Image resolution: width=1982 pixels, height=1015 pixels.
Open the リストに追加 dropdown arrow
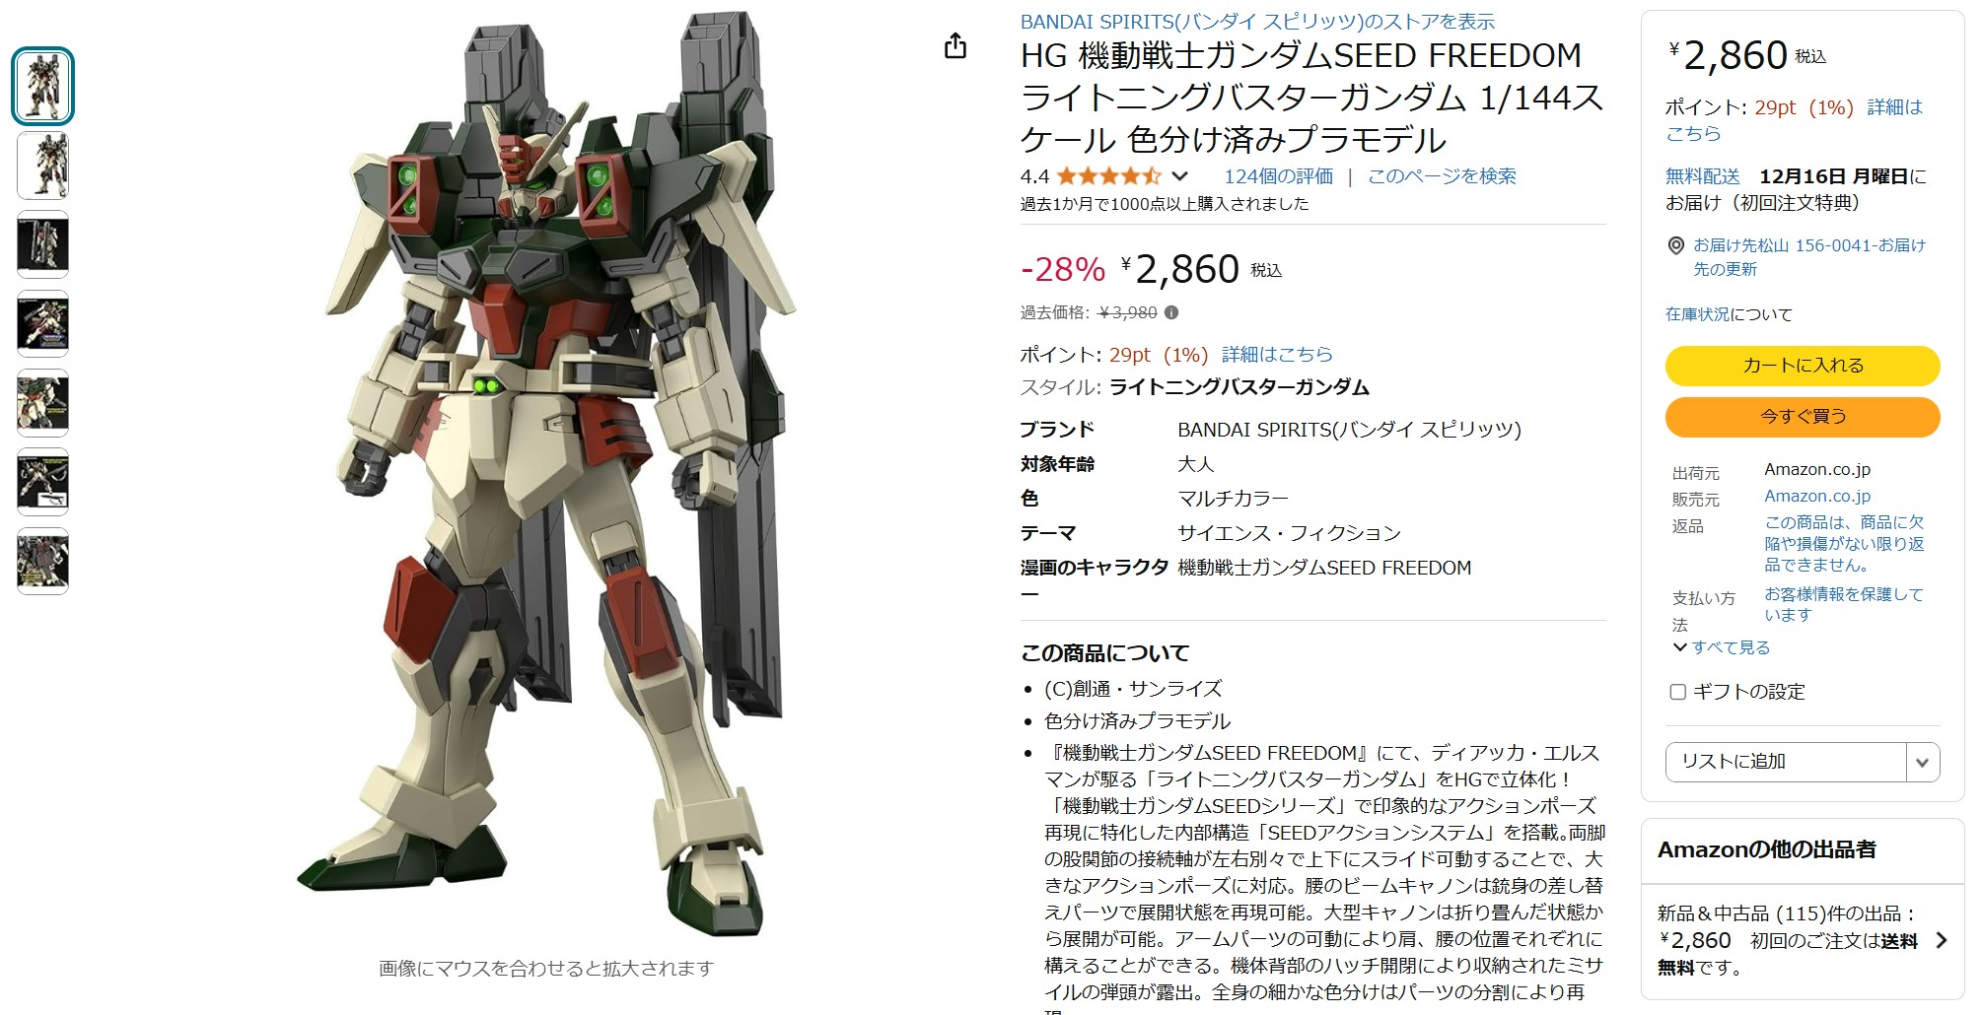1922,762
